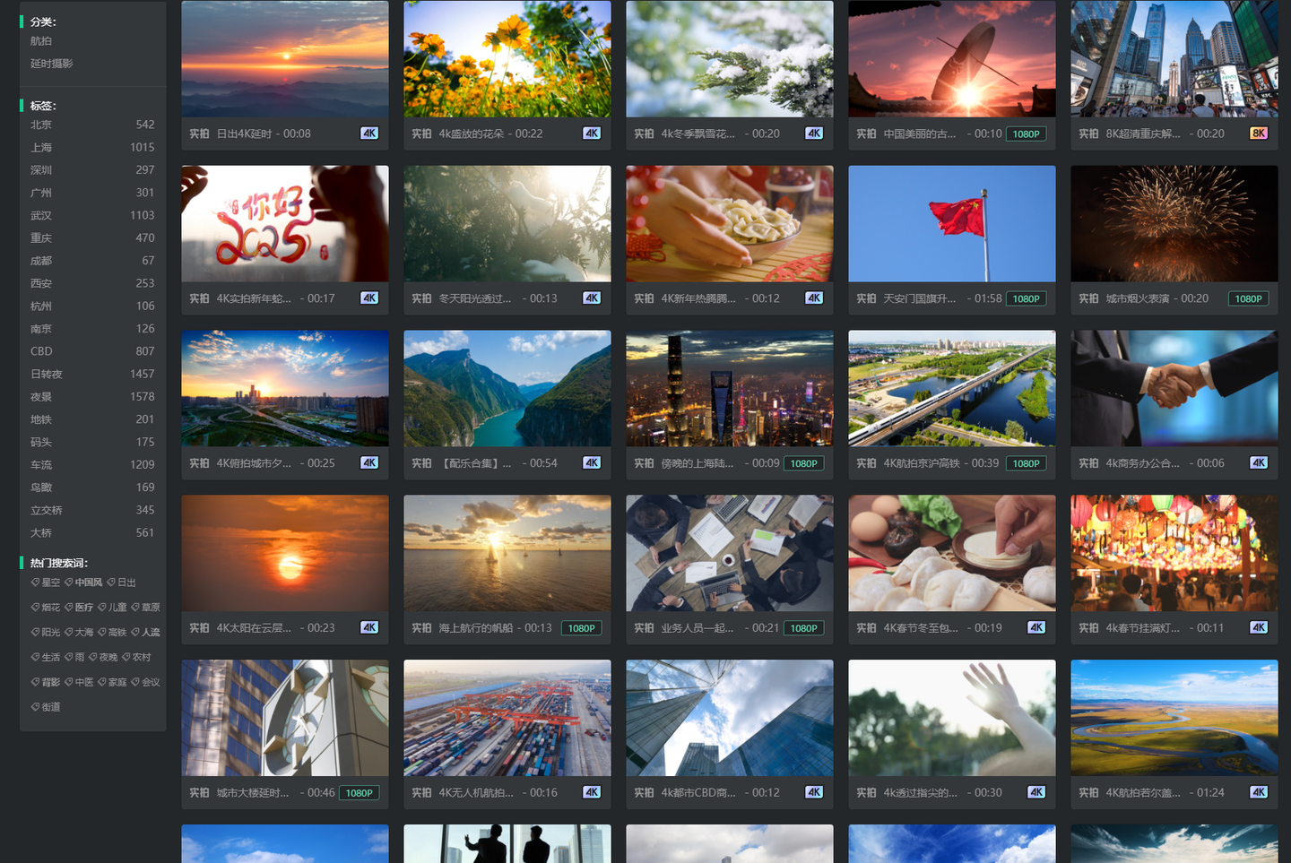1291x863 pixels.
Task: Open the container port aerial thumbnail
Action: tap(507, 719)
